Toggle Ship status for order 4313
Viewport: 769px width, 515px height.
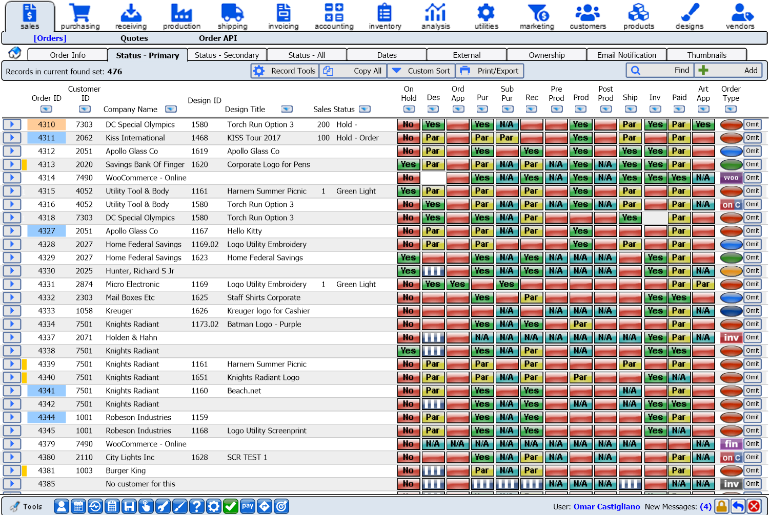(x=630, y=164)
